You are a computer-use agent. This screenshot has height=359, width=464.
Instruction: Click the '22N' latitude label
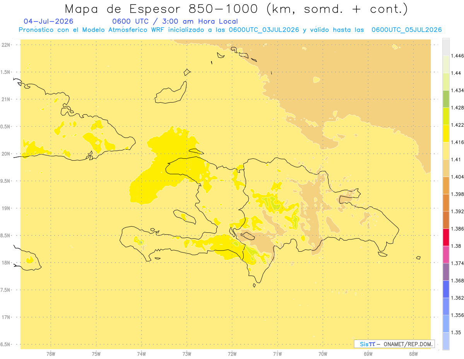click(6, 45)
